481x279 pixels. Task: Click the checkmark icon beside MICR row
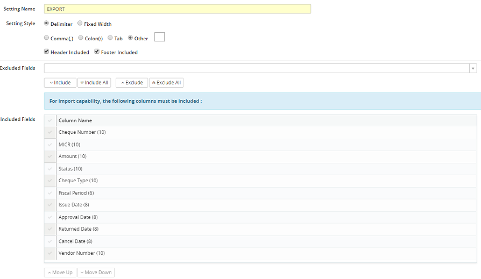click(x=50, y=145)
